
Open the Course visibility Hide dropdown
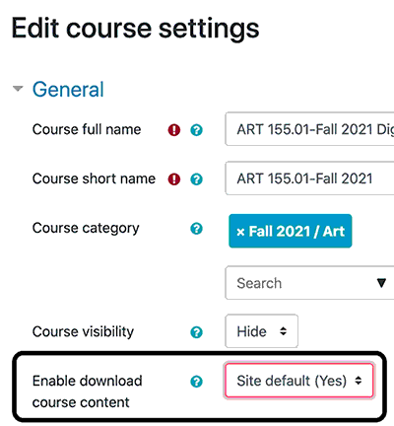pyautogui.click(x=262, y=331)
